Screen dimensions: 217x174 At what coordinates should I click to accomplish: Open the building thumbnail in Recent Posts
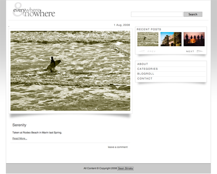pyautogui.click(x=171, y=39)
